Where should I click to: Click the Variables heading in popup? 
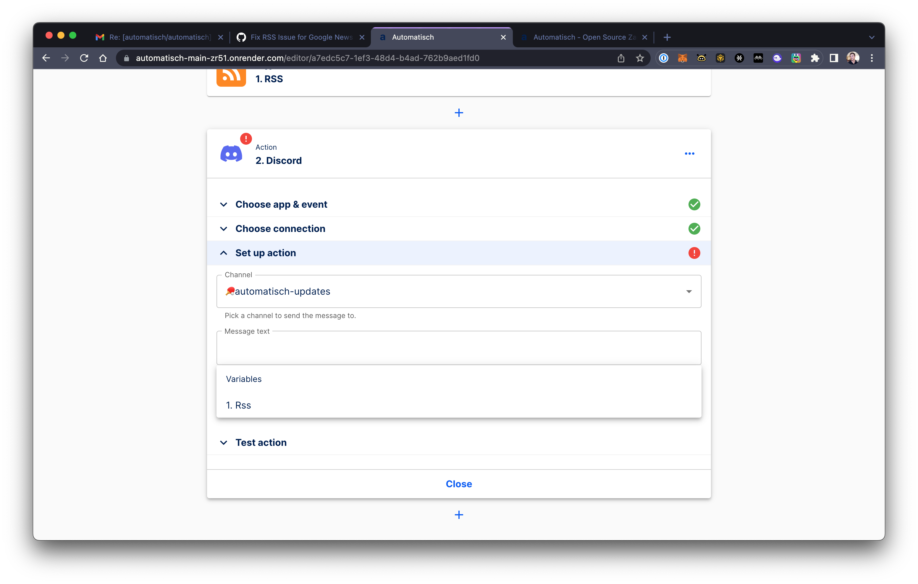coord(244,379)
